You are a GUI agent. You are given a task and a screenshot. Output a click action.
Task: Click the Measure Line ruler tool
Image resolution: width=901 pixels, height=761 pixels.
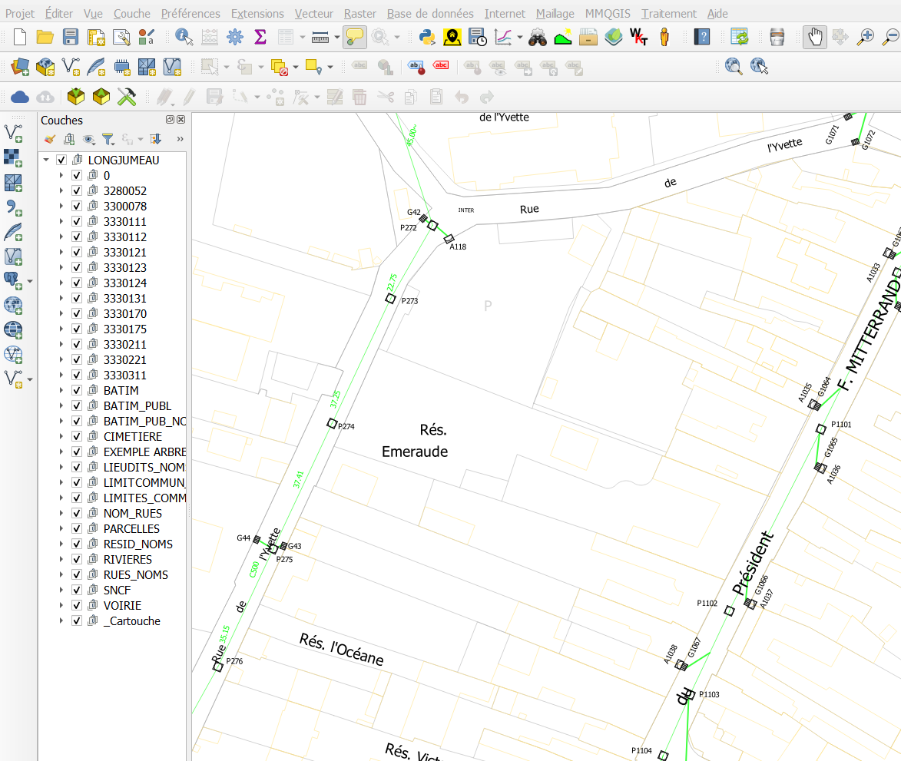click(320, 38)
